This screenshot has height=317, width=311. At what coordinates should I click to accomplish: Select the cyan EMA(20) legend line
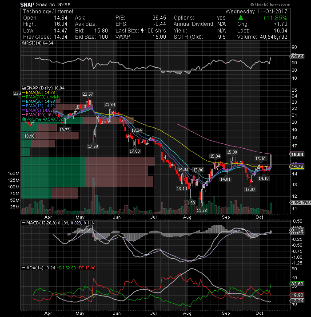click(24, 102)
